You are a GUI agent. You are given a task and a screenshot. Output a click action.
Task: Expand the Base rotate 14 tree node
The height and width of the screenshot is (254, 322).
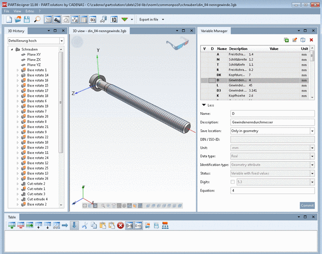tap(18, 75)
